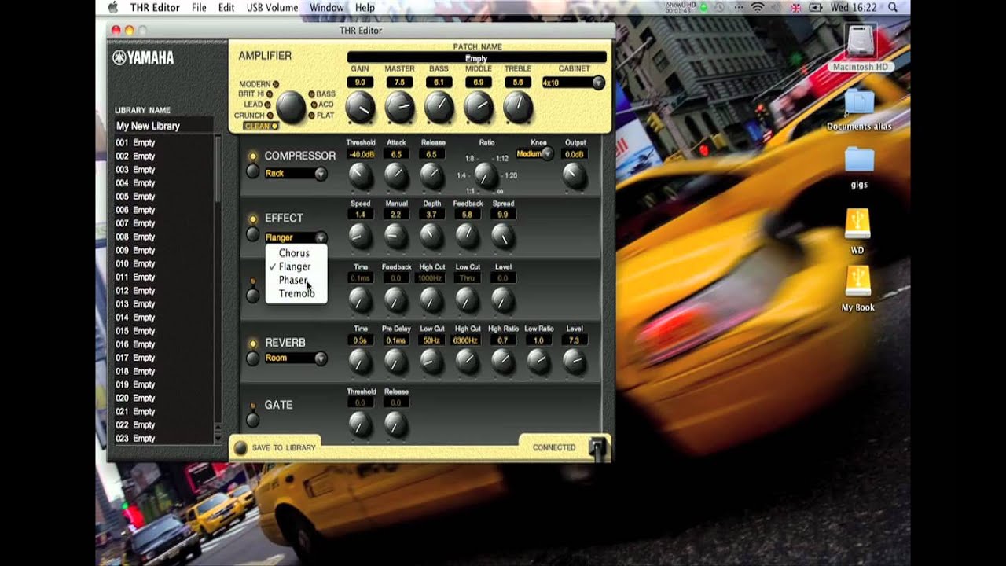Click the Gain knob
This screenshot has height=566, width=1006.
360,107
